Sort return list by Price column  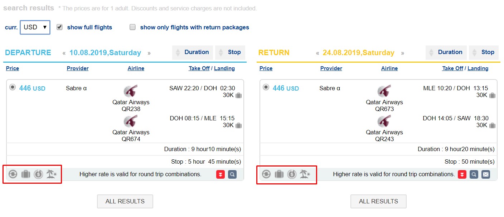point(266,68)
